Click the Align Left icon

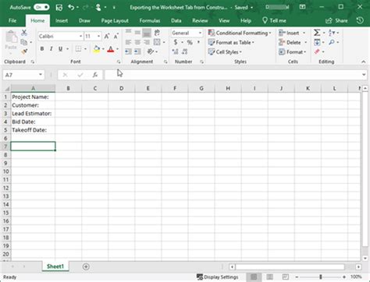[128, 42]
